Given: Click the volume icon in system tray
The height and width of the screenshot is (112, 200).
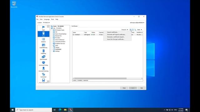Looking at the screenshot, I should (x=172, y=110).
